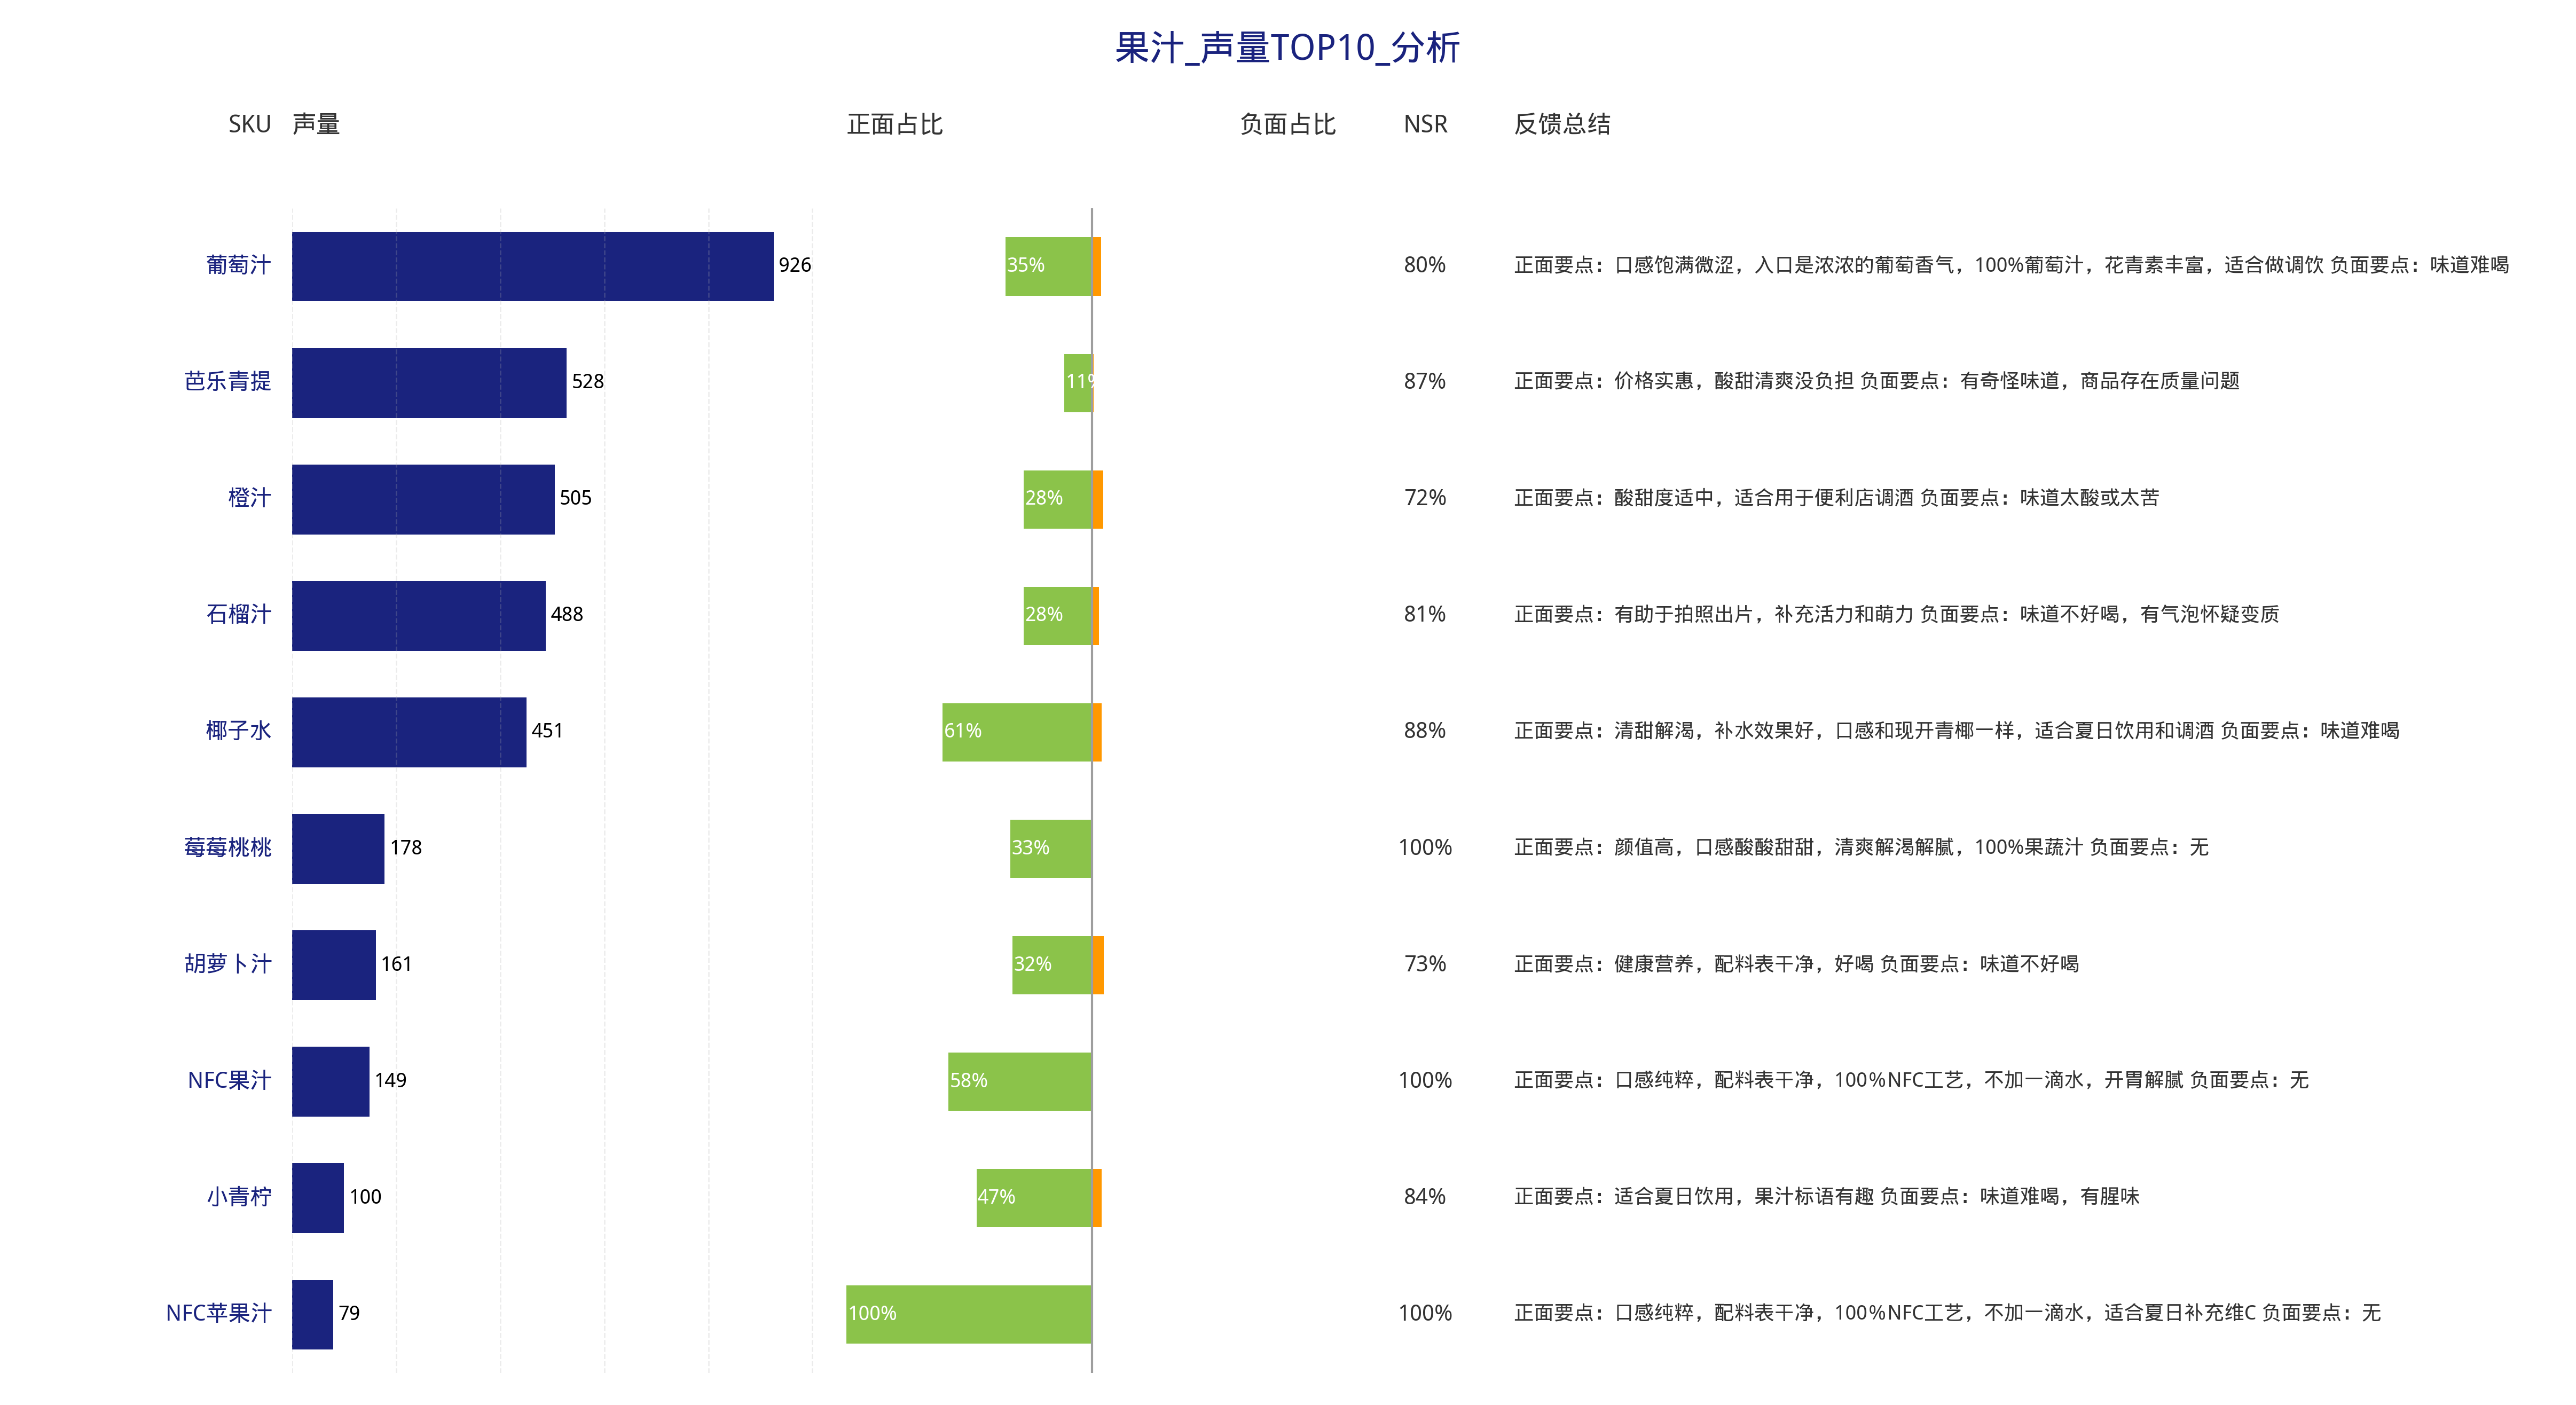Click the 反馈总结 column header
The height and width of the screenshot is (1405, 2576).
point(1562,124)
